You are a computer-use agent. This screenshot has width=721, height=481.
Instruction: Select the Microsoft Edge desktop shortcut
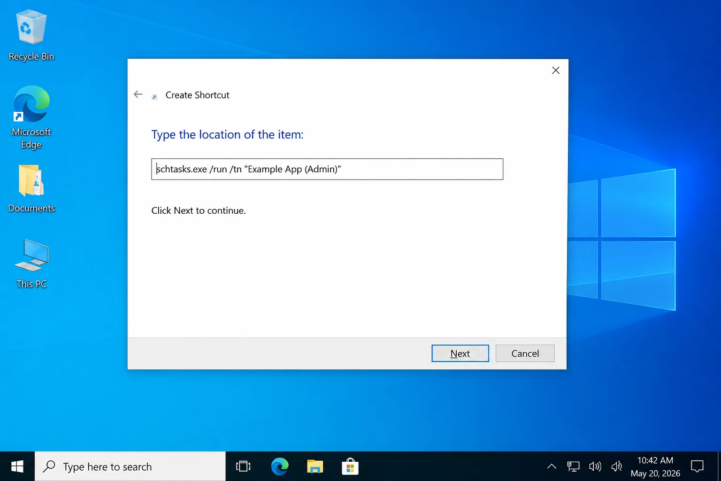(x=31, y=117)
